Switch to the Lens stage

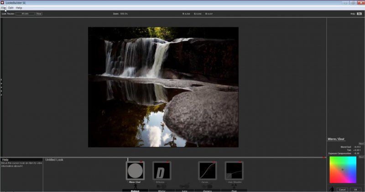pyautogui.click(x=185, y=190)
